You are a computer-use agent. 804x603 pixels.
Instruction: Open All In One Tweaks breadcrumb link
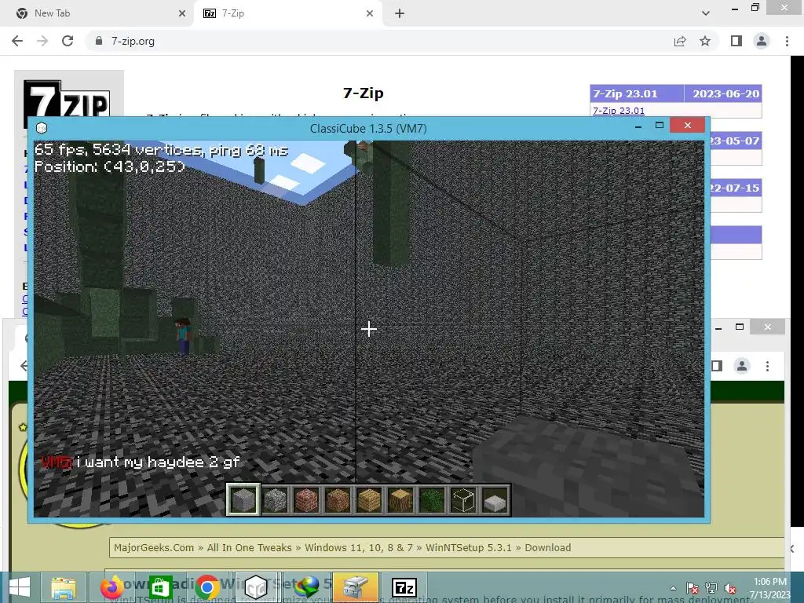click(x=249, y=547)
